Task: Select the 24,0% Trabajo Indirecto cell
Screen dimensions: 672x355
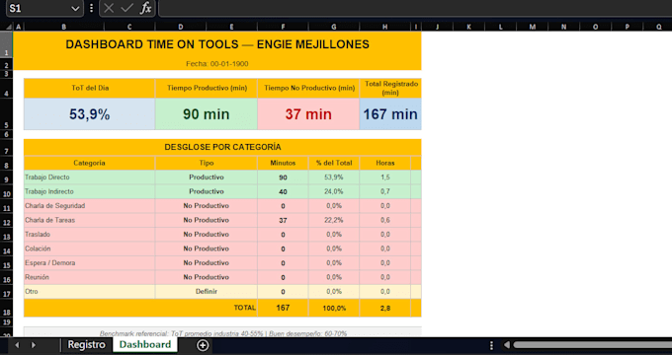Action: pyautogui.click(x=334, y=191)
